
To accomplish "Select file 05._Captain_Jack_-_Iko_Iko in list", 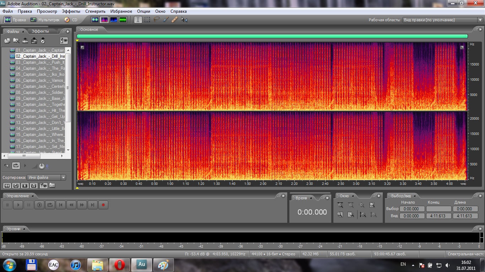I will pos(40,74).
